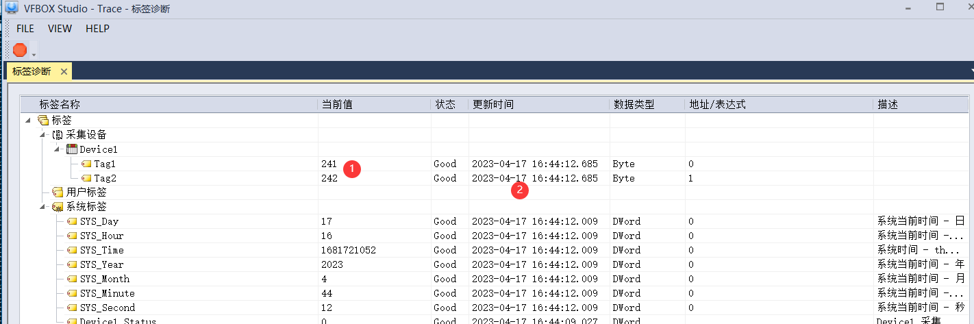Click SYS_Time value 1681721052

click(x=348, y=250)
